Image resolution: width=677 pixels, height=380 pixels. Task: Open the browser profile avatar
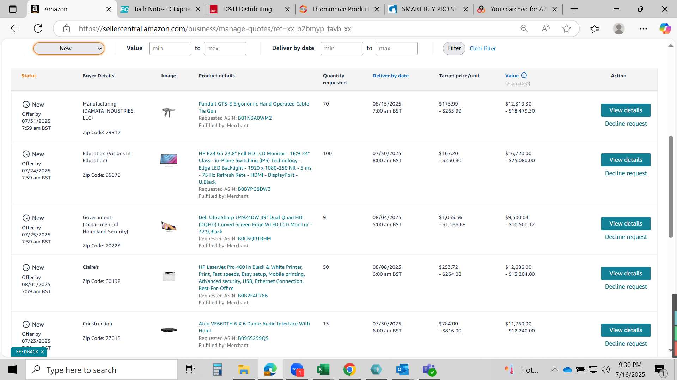point(619,28)
